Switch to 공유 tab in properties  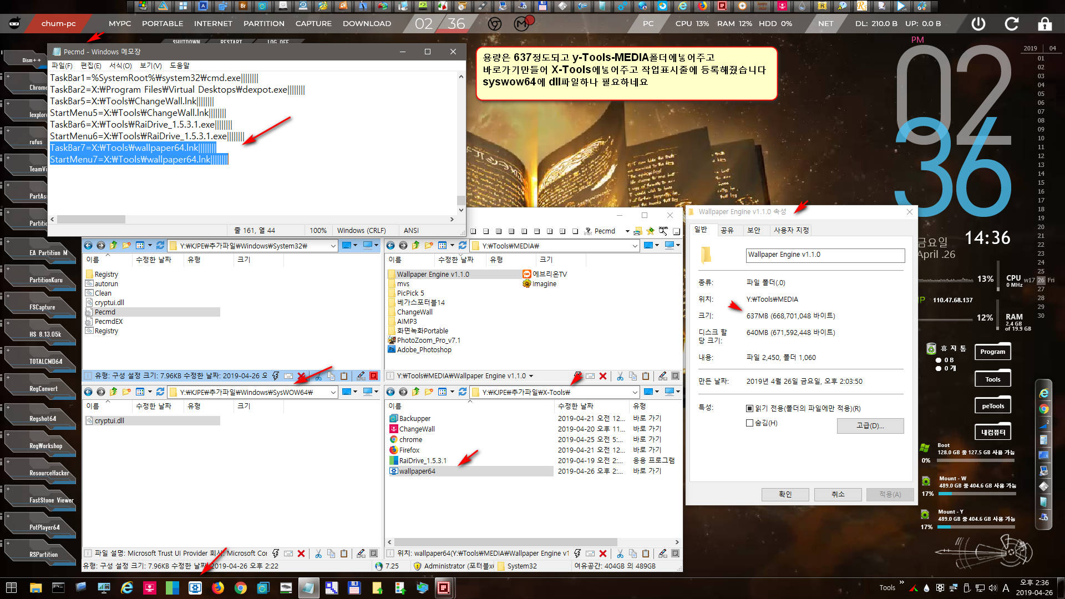tap(727, 230)
